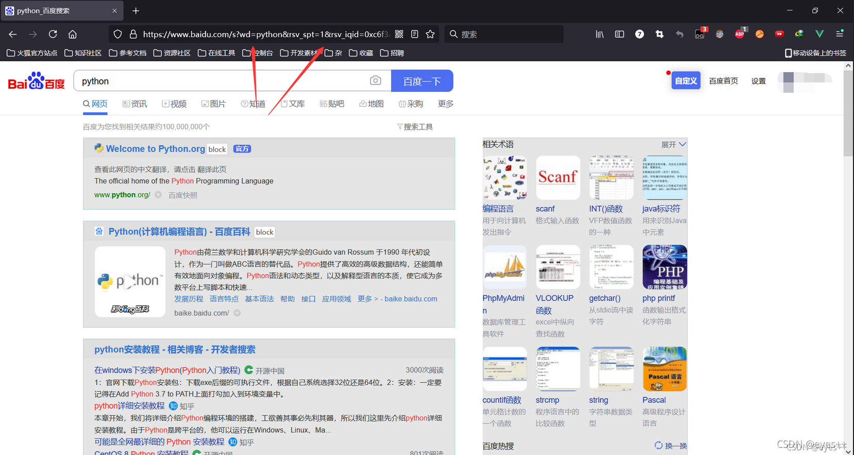854x455 pixels.
Task: Take a screenshot with crop icon
Action: [660, 34]
